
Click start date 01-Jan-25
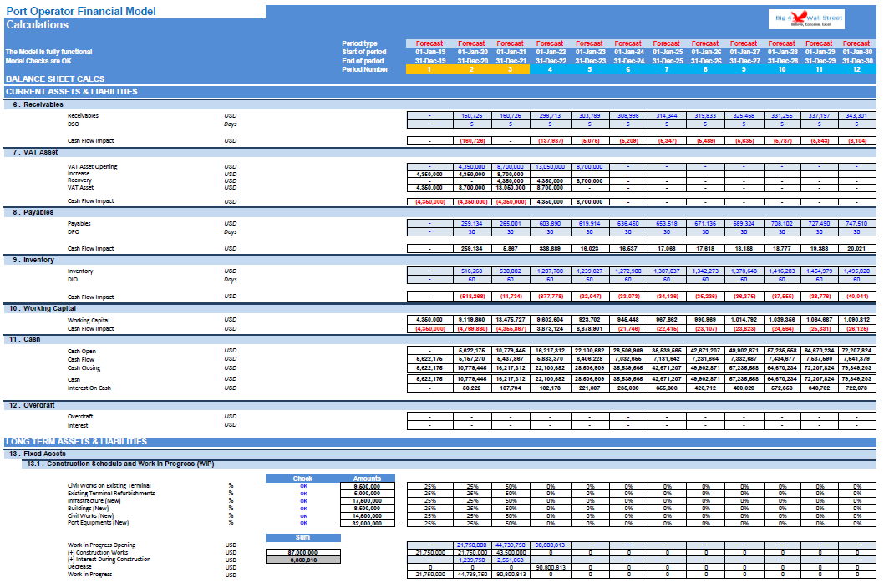tap(668, 52)
